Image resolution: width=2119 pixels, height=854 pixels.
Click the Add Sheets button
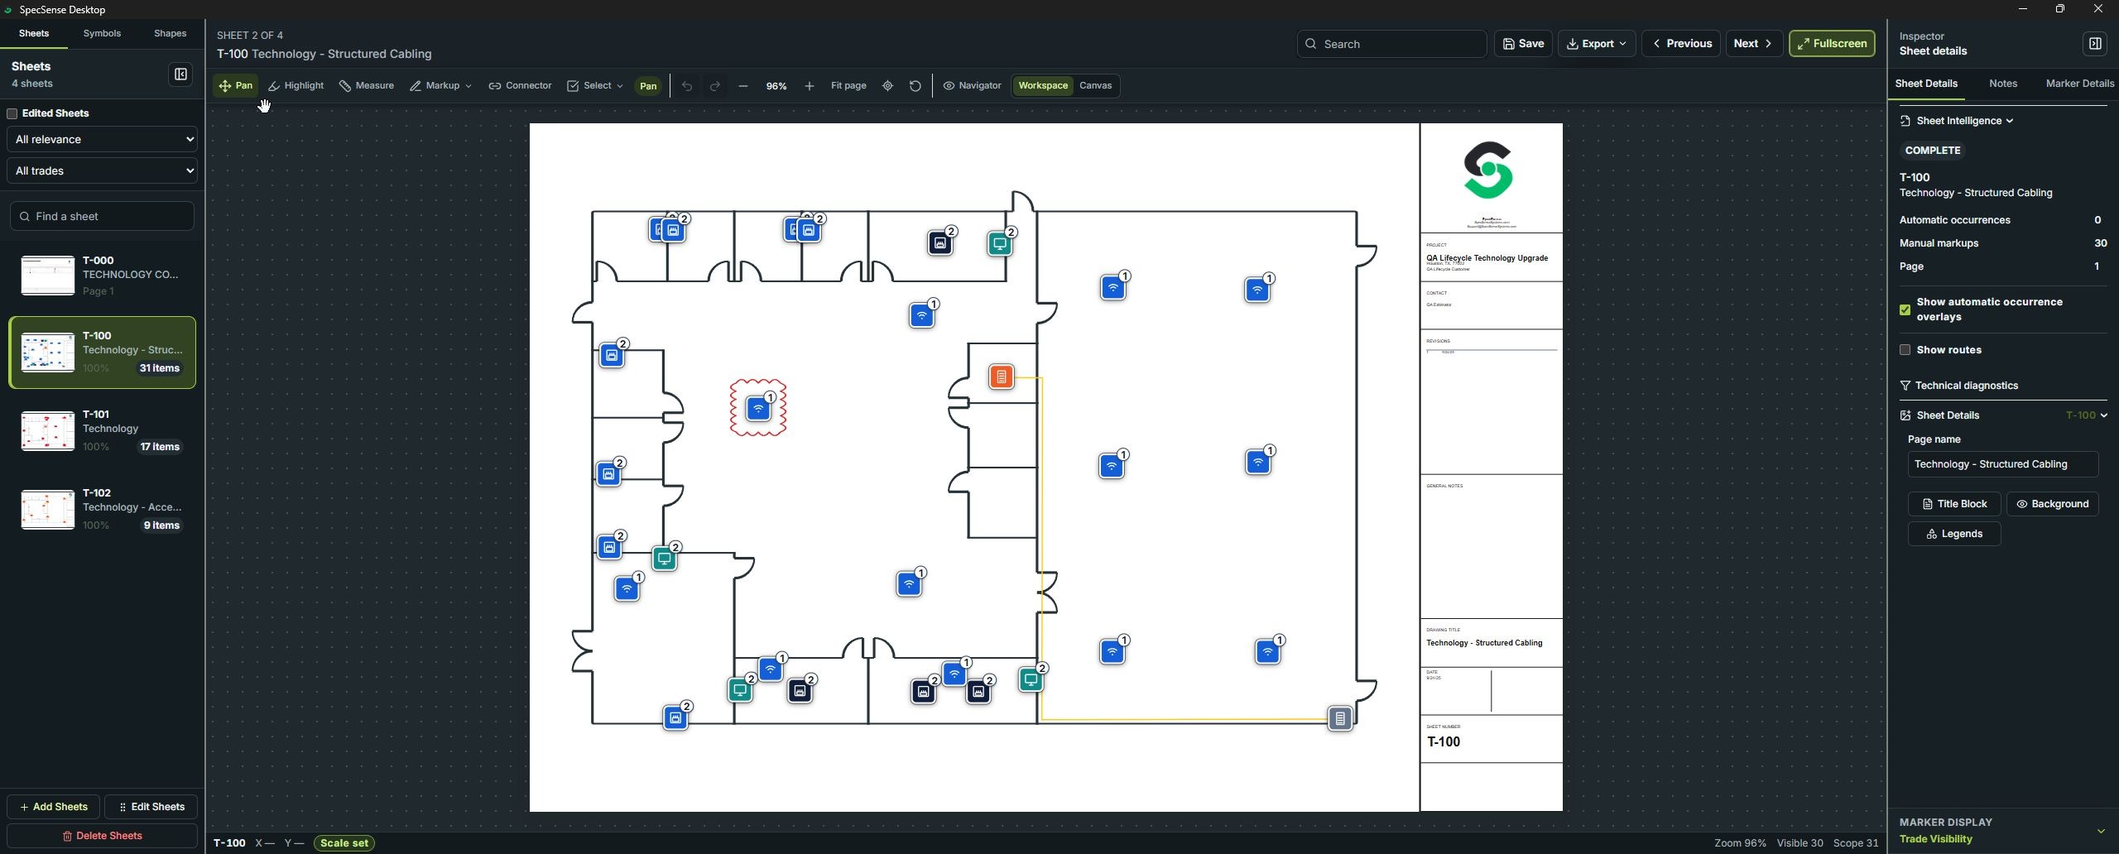[x=54, y=807]
